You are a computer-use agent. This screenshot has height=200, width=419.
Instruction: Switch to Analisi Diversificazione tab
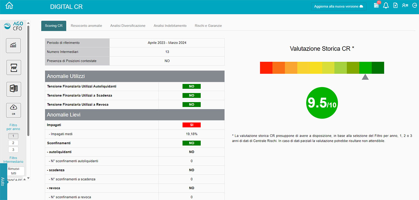128,26
